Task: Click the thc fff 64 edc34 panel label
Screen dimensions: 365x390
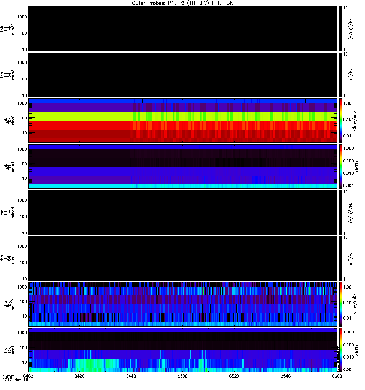Action: tap(7, 213)
